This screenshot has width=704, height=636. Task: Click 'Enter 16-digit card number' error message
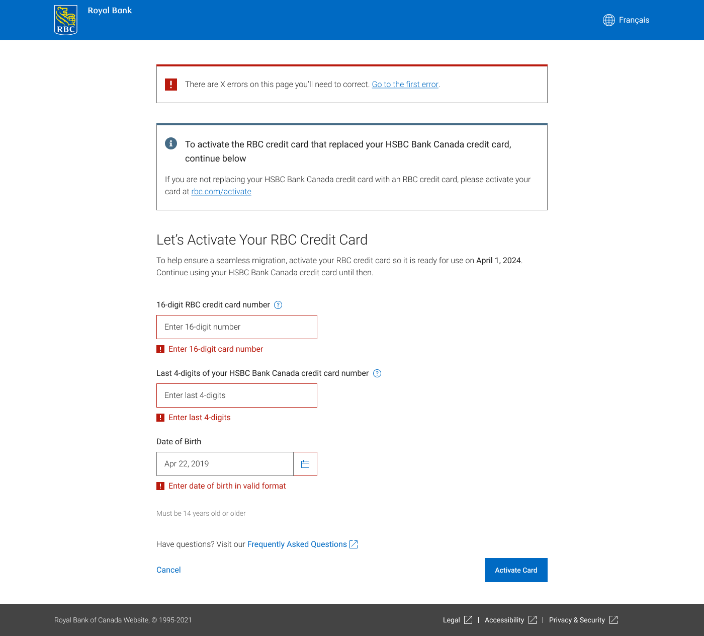click(216, 349)
